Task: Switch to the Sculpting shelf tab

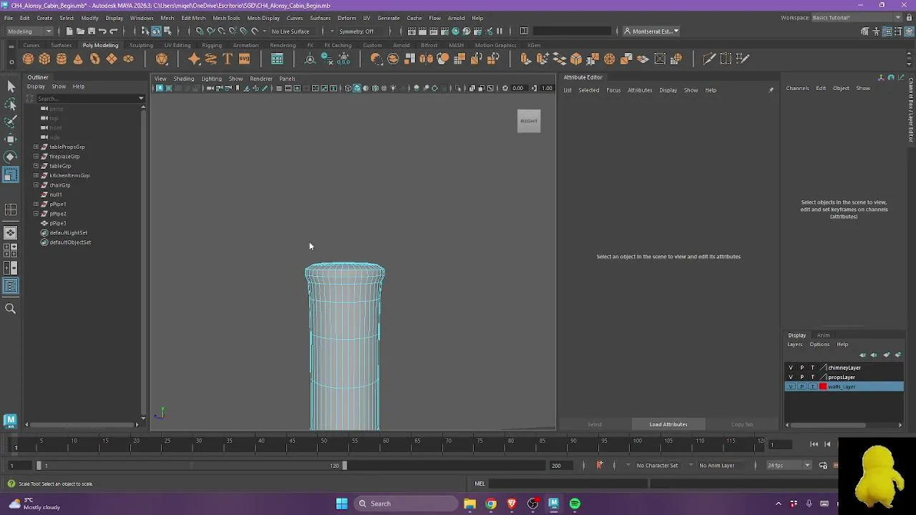Action: [x=141, y=45]
